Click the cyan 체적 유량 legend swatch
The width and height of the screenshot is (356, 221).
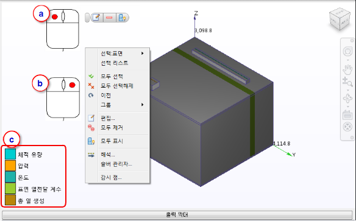(x=10, y=154)
